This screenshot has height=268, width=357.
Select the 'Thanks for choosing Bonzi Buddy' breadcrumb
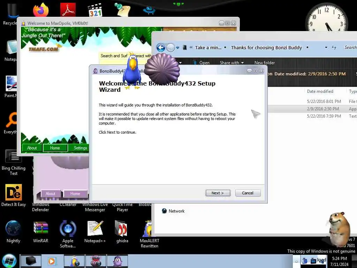point(266,47)
